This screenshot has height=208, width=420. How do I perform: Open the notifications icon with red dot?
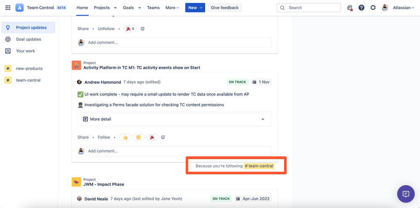pyautogui.click(x=350, y=8)
